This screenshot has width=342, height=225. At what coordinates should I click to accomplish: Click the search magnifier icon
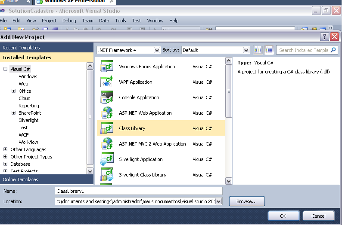pos(333,50)
